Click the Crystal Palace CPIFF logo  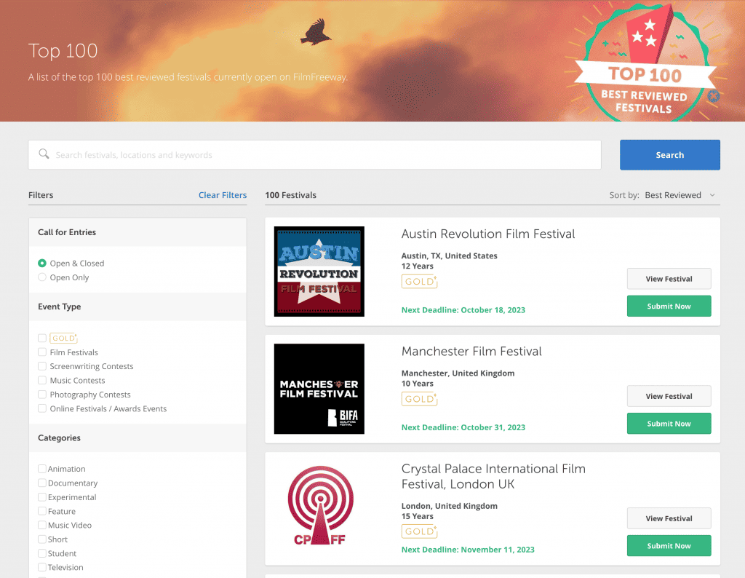pyautogui.click(x=319, y=509)
